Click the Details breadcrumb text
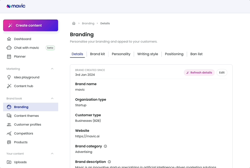 tap(105, 23)
